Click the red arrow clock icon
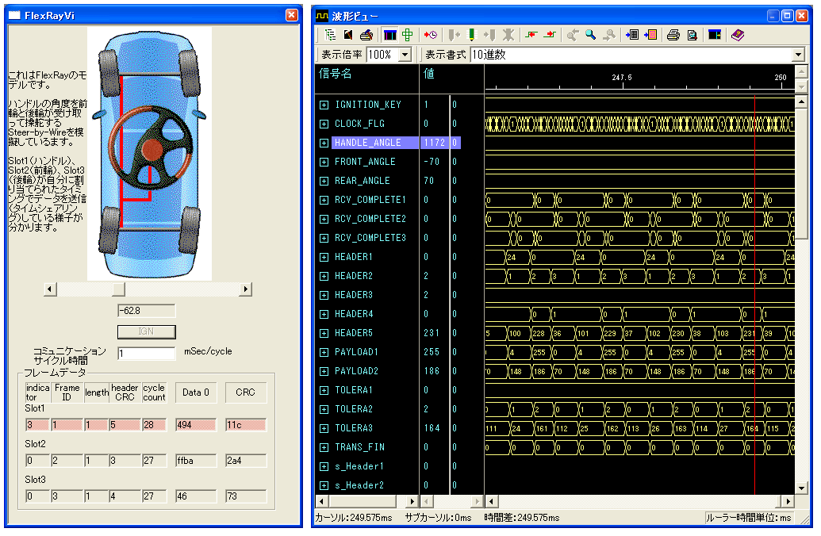821x536 pixels. [x=431, y=35]
